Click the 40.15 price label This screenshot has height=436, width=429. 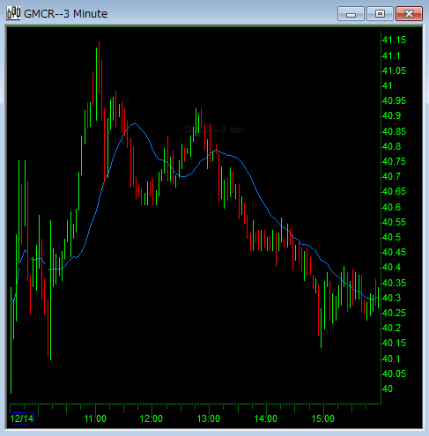(395, 343)
